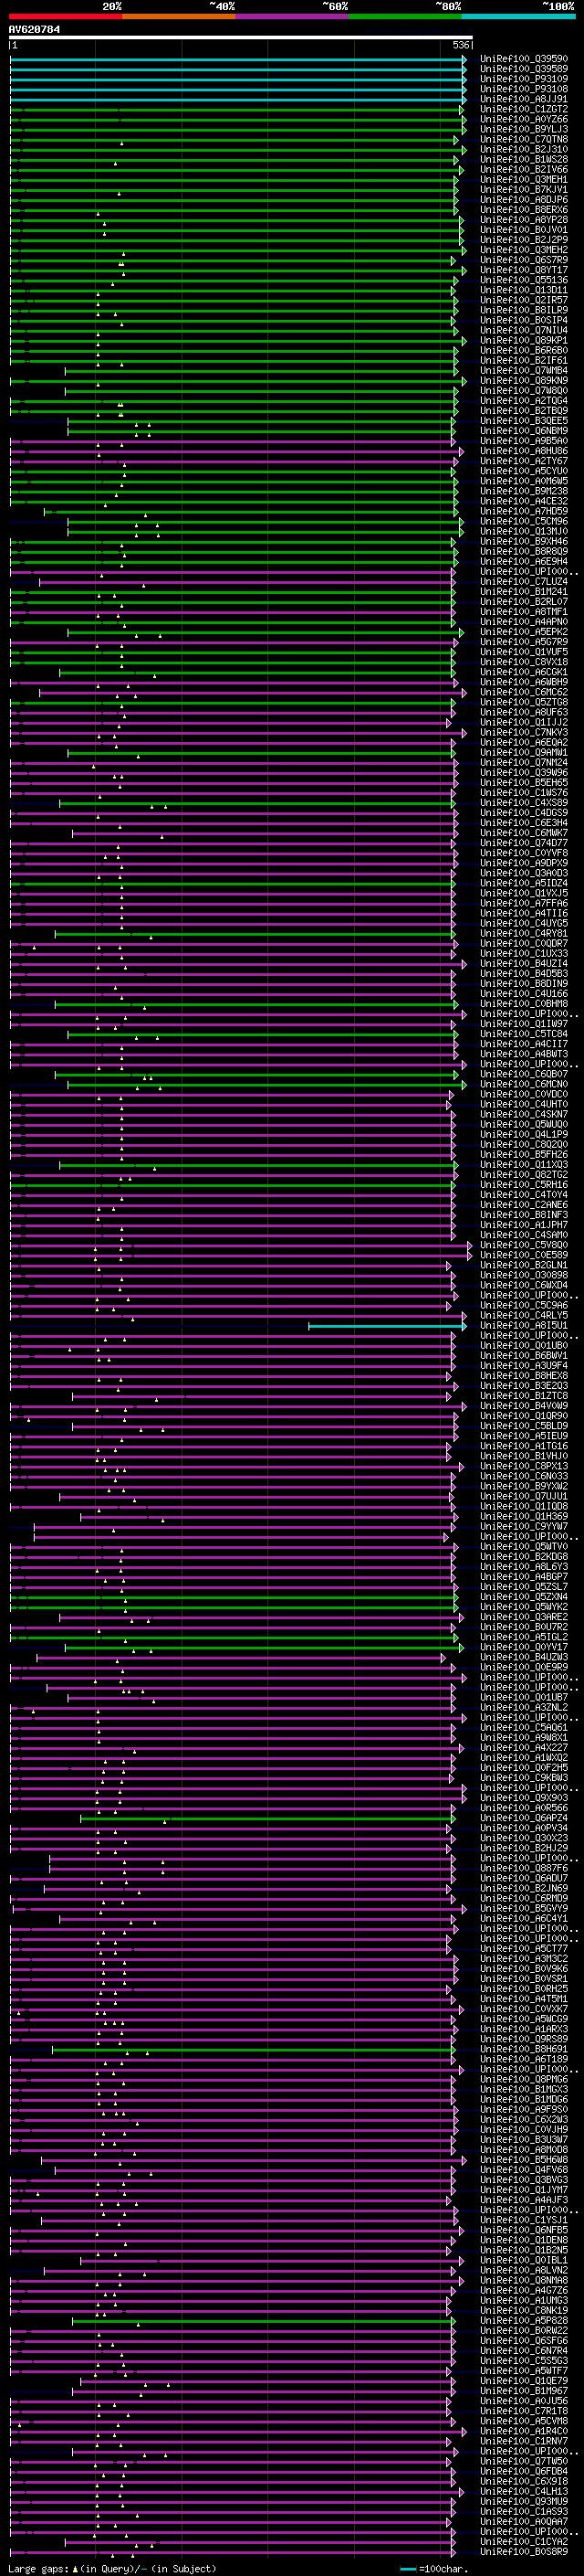Select the UniRef100_Q3MEH1 label
This screenshot has height=2576, width=584.
(x=523, y=180)
